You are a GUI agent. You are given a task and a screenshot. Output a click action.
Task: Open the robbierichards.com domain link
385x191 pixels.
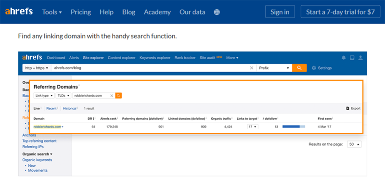(47, 127)
